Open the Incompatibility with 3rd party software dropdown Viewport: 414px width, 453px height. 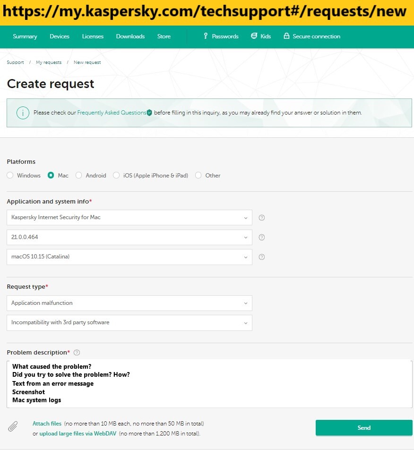pyautogui.click(x=129, y=323)
